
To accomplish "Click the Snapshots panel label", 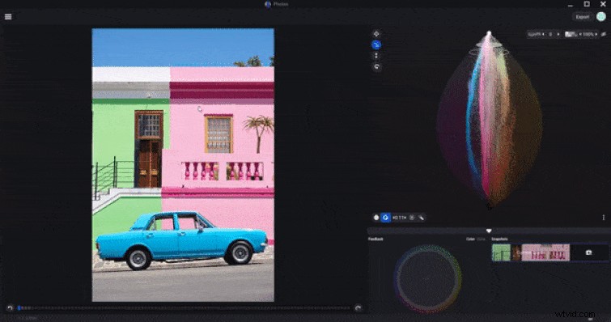I will (x=499, y=239).
